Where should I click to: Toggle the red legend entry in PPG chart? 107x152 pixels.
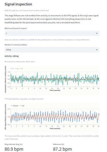point(22,106)
